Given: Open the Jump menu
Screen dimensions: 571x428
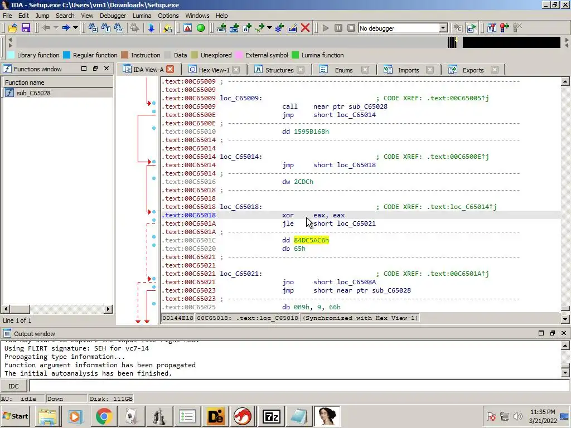Looking at the screenshot, I should point(42,16).
